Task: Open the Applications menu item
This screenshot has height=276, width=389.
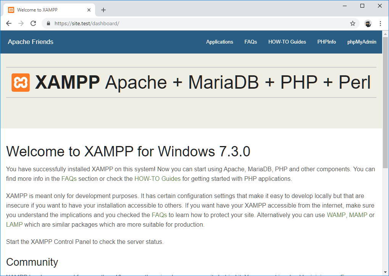Action: tap(220, 42)
